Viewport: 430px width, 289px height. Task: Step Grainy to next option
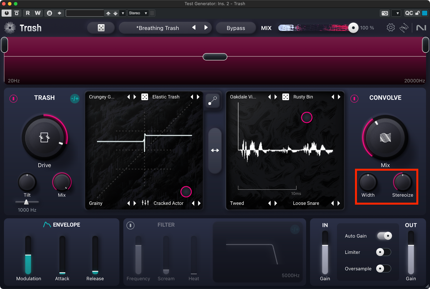coord(135,203)
